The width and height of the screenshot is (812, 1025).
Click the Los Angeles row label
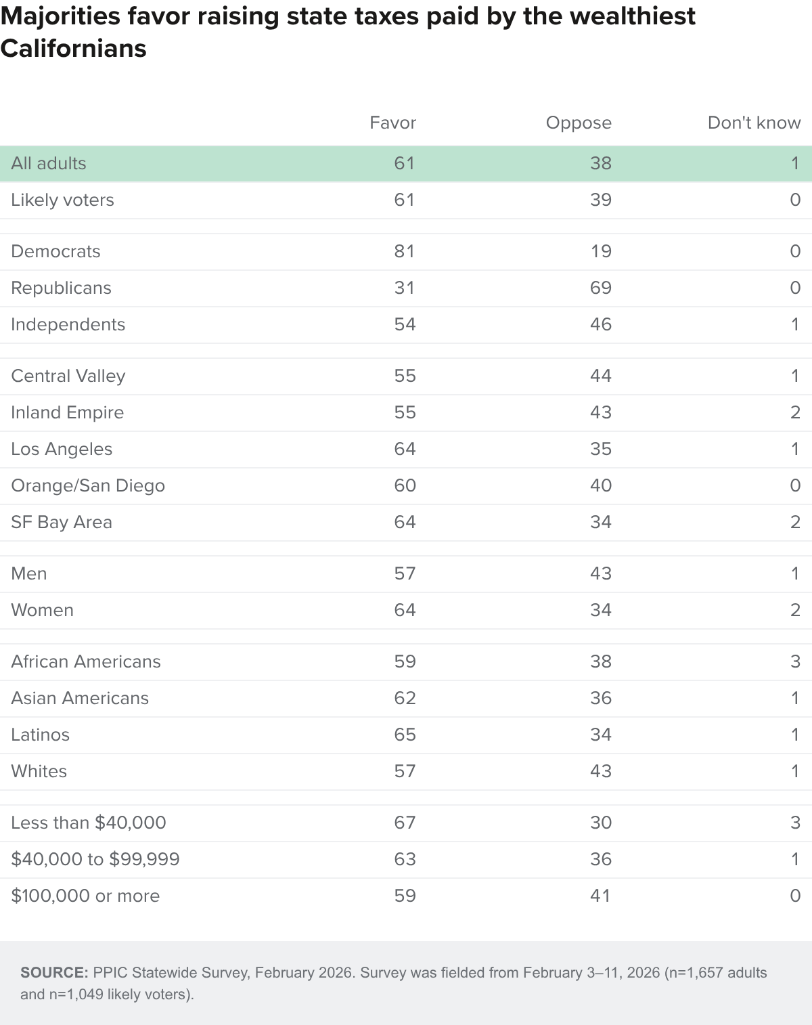coord(62,449)
